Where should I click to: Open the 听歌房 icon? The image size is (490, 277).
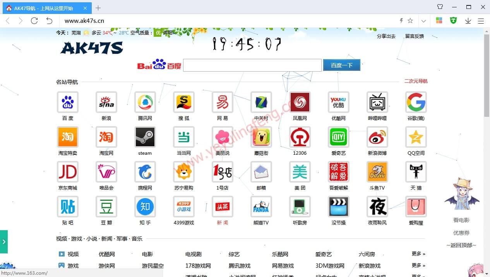click(300, 207)
